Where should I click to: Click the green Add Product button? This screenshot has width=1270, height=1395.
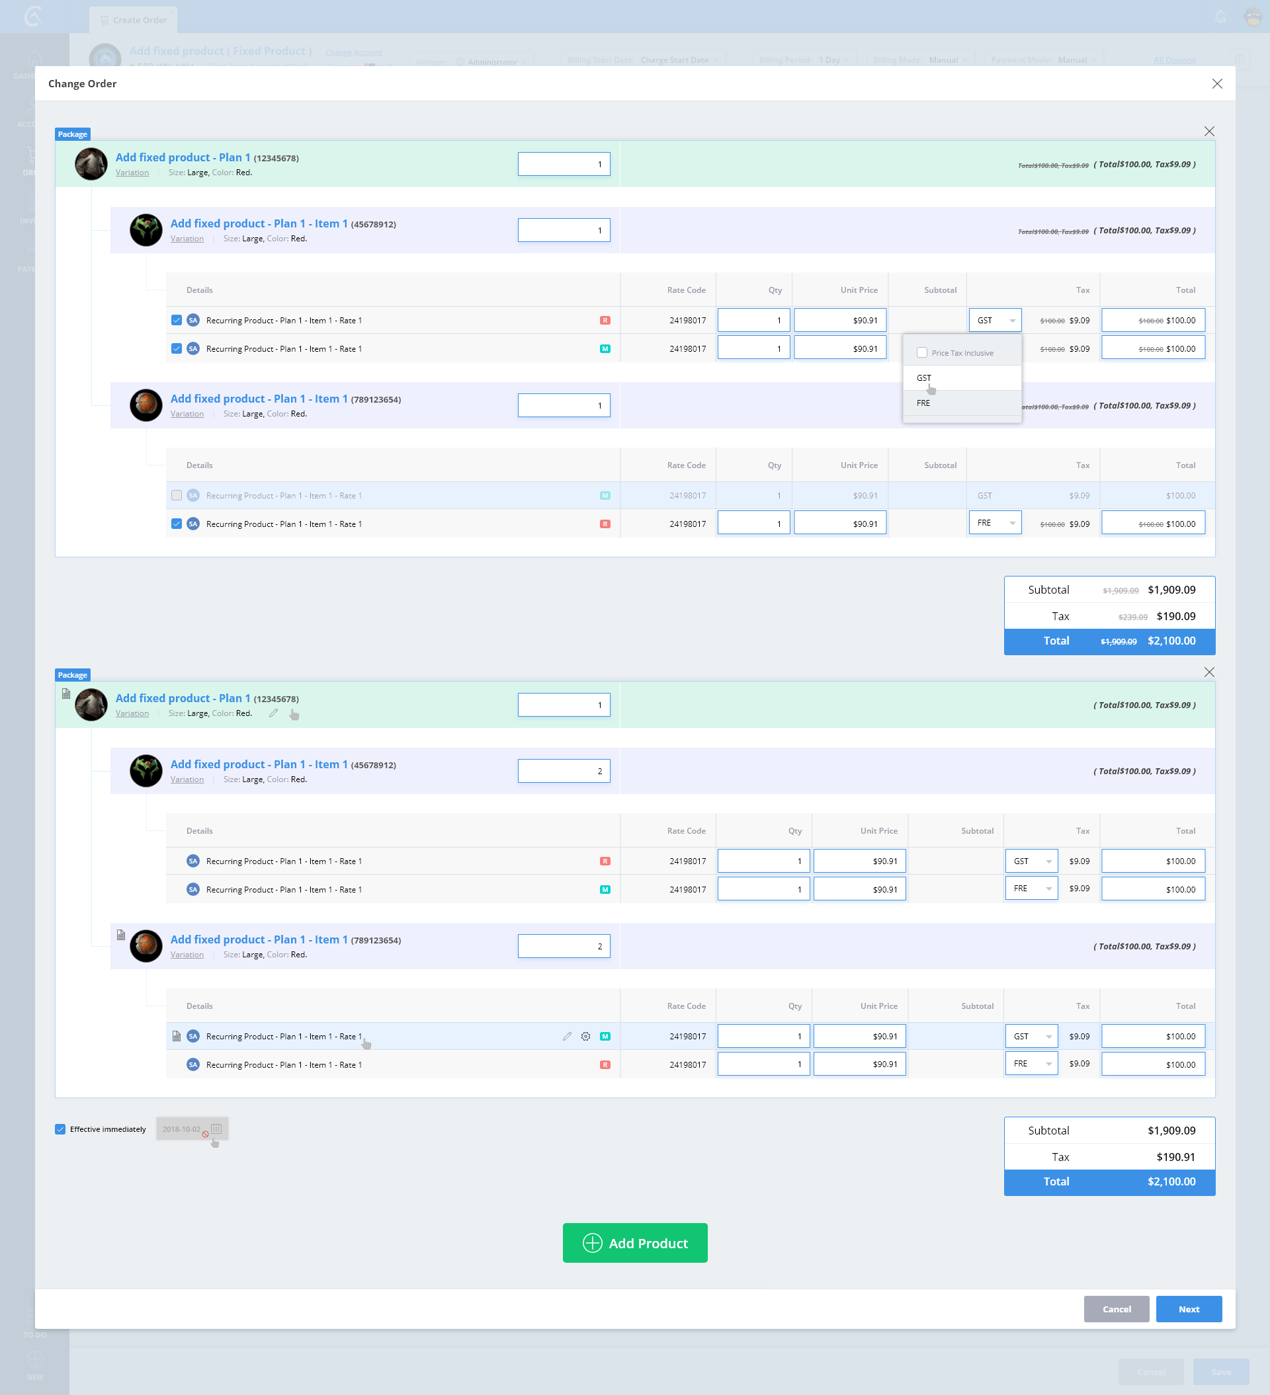(634, 1243)
